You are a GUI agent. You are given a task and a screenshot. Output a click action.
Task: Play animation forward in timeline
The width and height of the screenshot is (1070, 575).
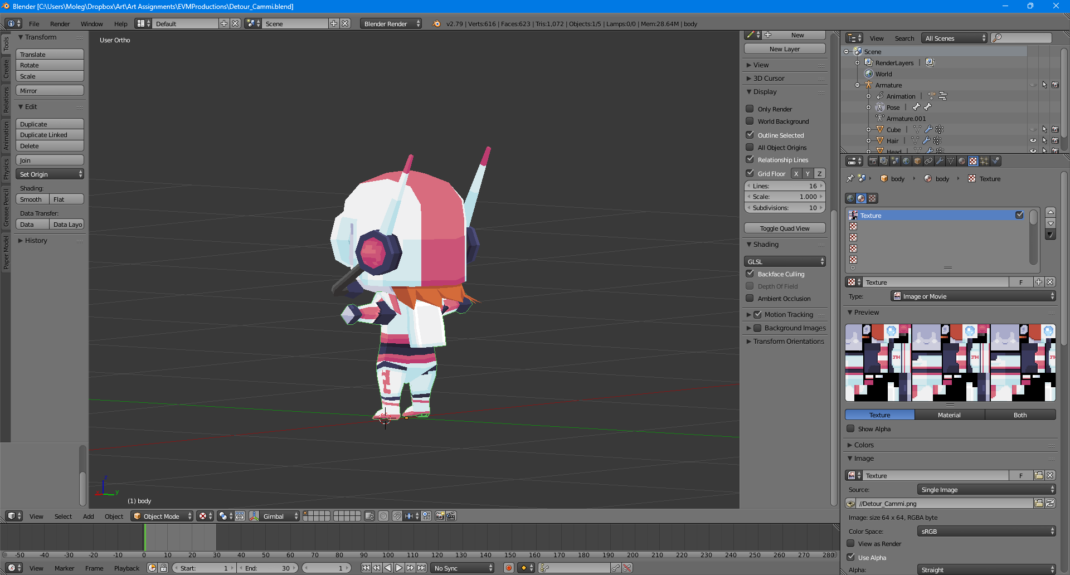pyautogui.click(x=399, y=568)
